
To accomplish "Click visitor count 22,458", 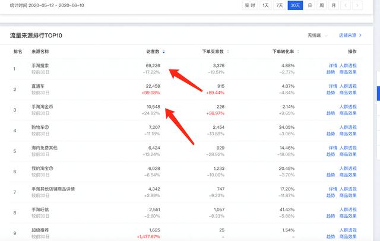I will click(x=153, y=86).
